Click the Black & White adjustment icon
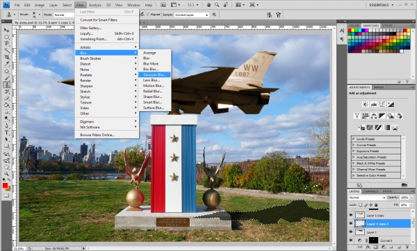Image resolution: width=417 pixels, height=251 pixels. (x=382, y=116)
